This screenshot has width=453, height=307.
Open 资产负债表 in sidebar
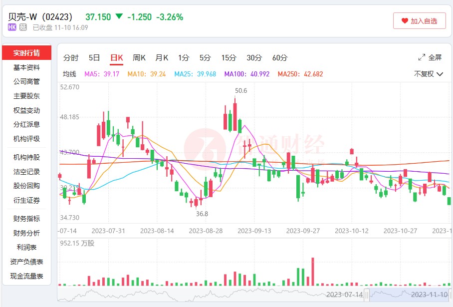(26, 262)
